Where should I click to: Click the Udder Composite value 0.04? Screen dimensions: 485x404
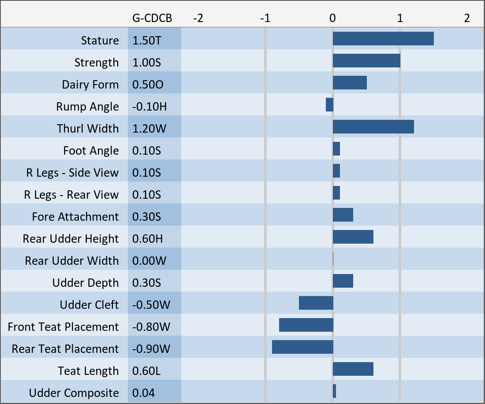click(144, 393)
